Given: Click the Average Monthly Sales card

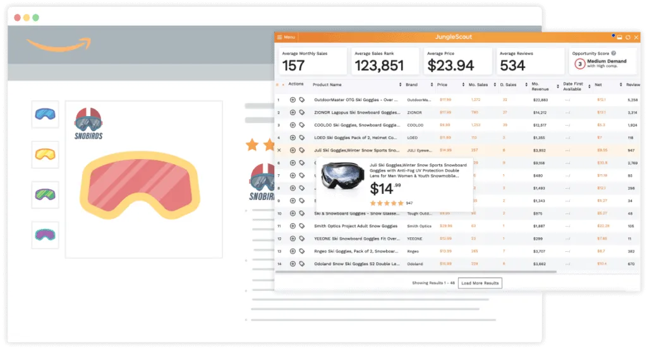Looking at the screenshot, I should pos(312,61).
